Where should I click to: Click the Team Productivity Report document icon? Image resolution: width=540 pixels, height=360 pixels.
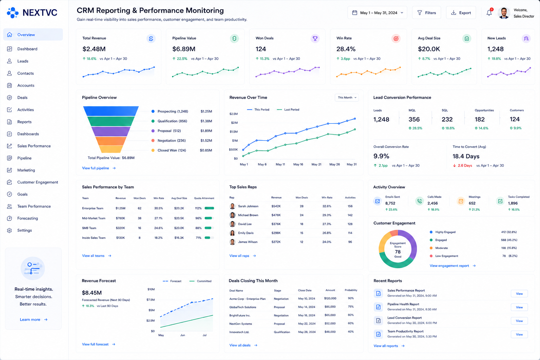click(379, 334)
